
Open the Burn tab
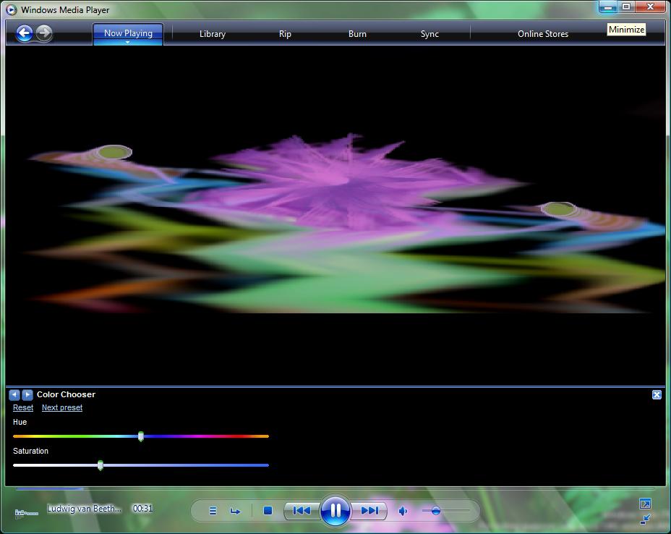click(357, 34)
